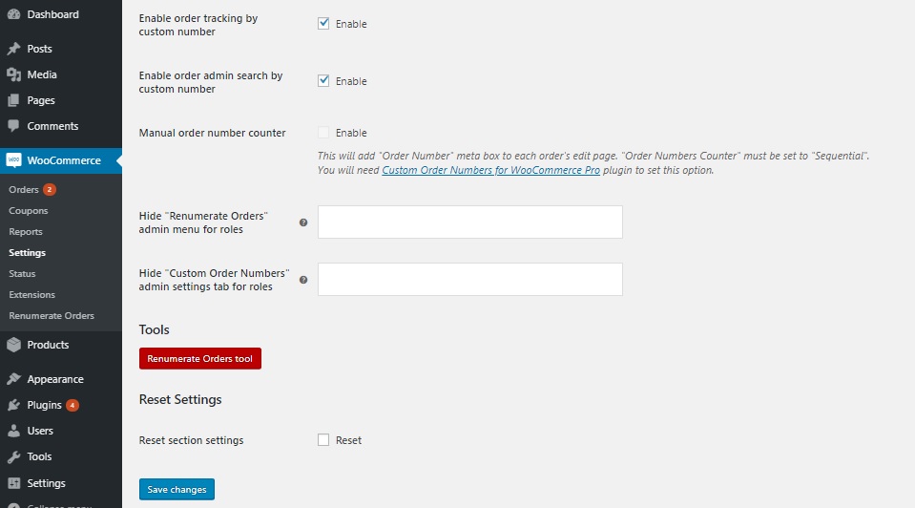Screen dimensions: 915x508
Task: Click the Hide Renumerate Orders roles input field
Action: coord(469,222)
